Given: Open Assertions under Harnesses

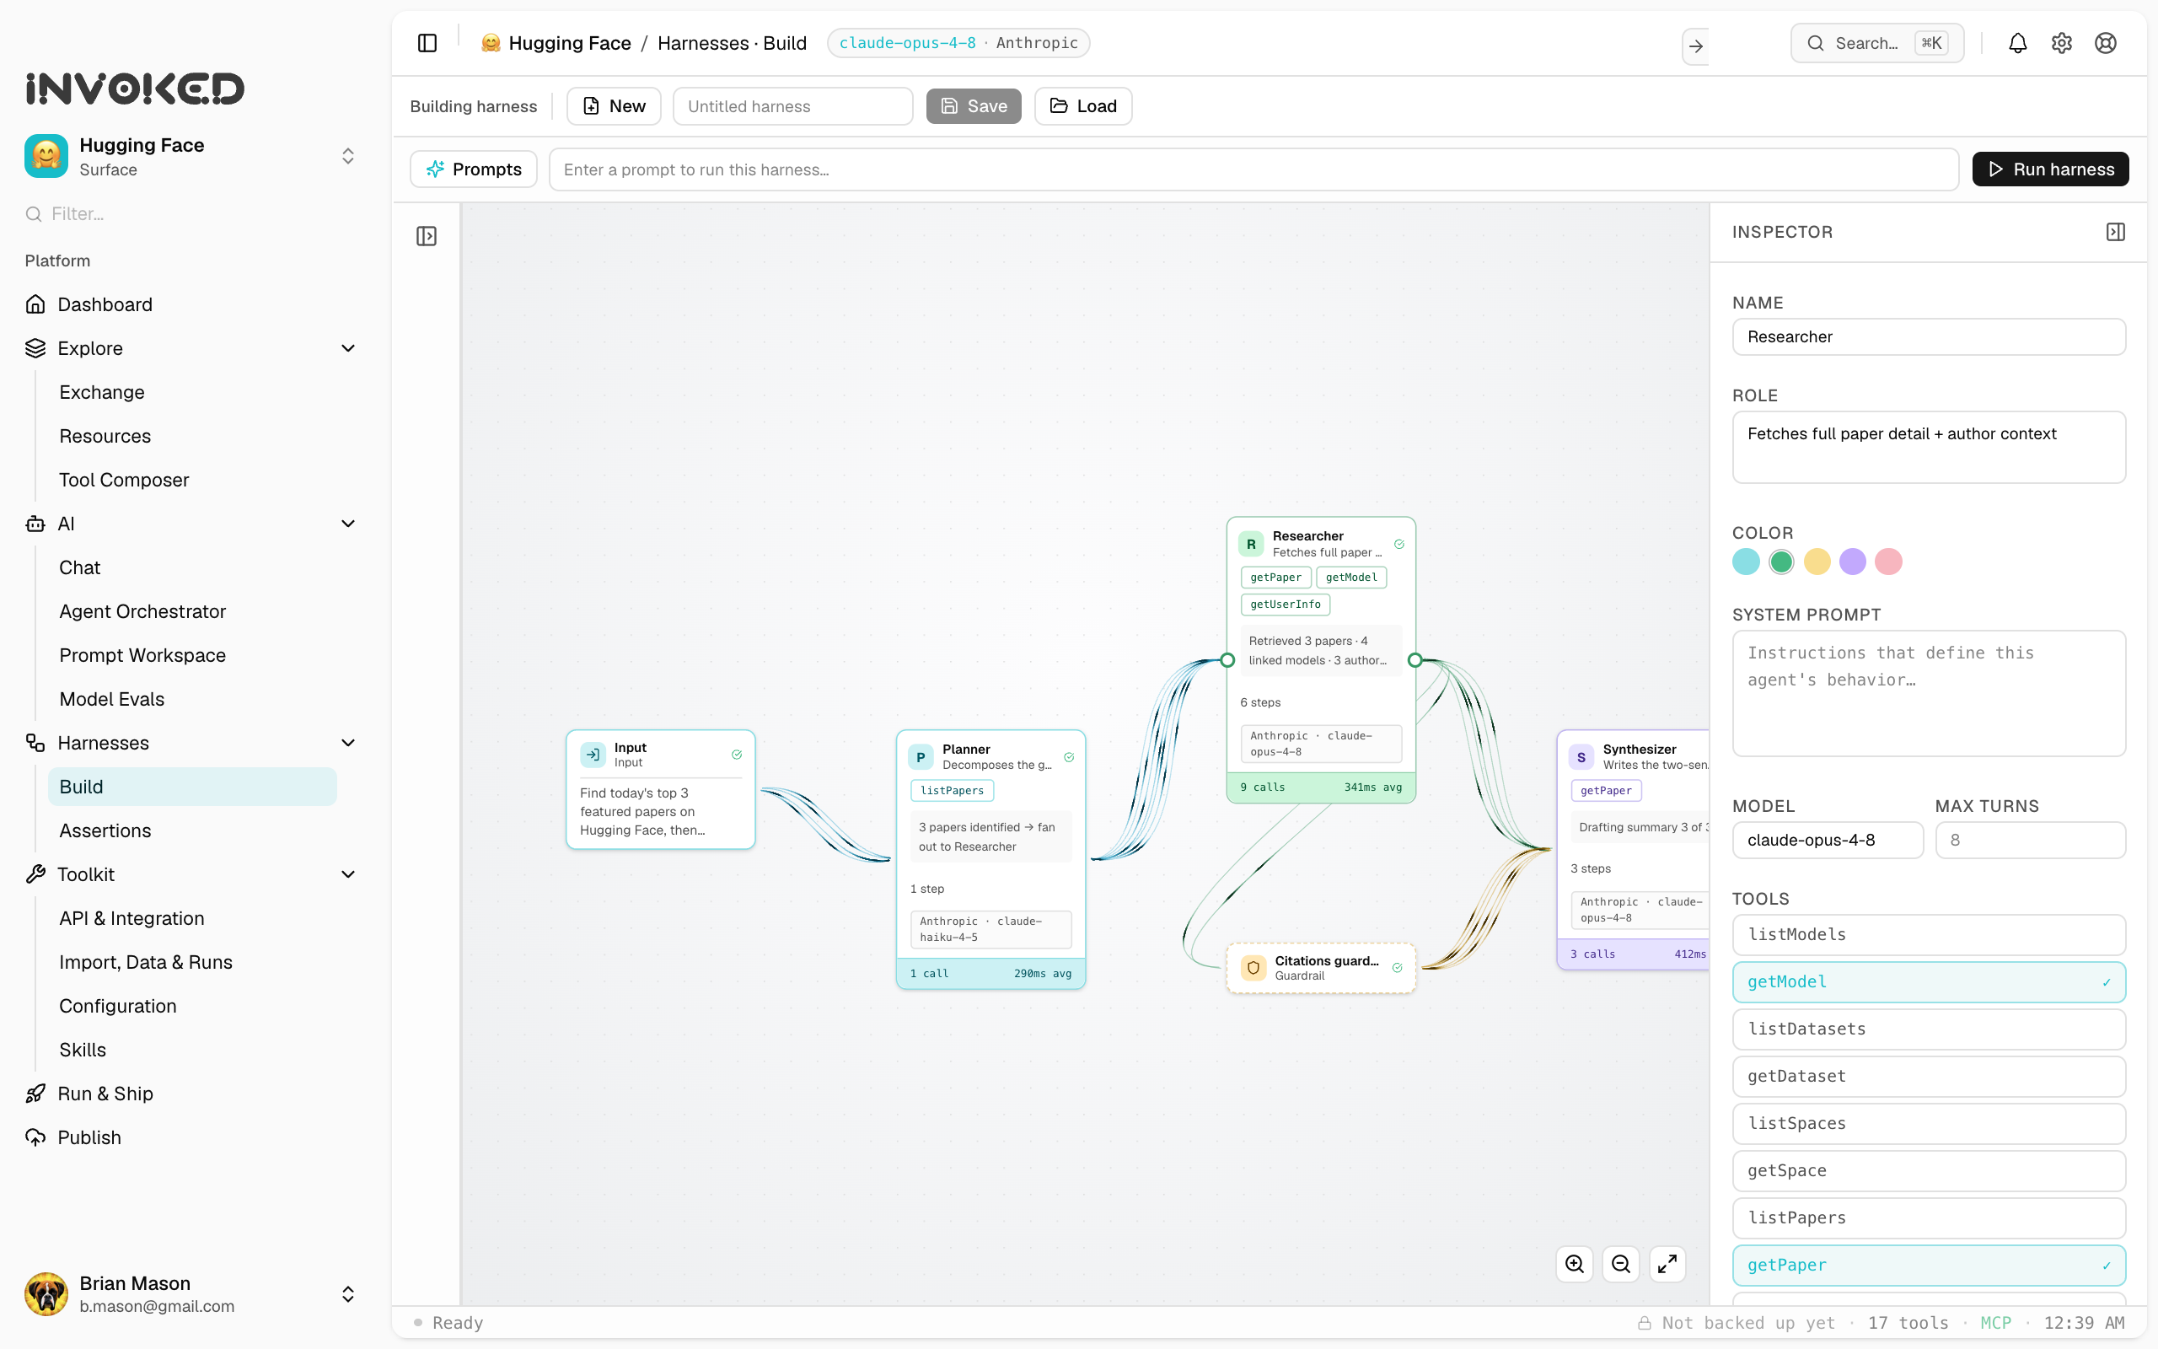Looking at the screenshot, I should [105, 830].
